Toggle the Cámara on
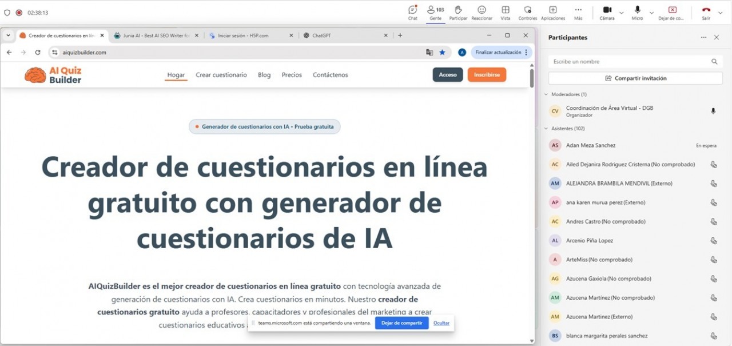This screenshot has height=346, width=732. pyautogui.click(x=606, y=10)
